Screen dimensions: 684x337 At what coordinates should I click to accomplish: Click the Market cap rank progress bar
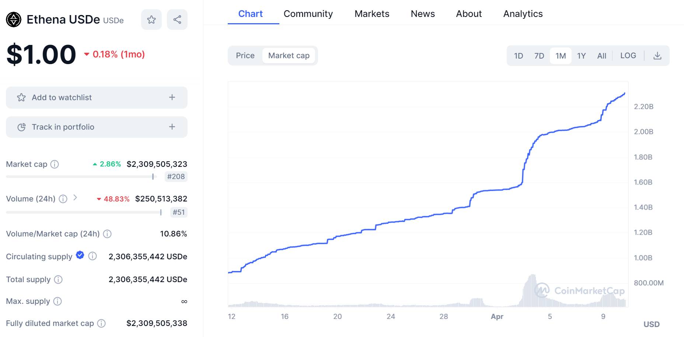pyautogui.click(x=81, y=177)
